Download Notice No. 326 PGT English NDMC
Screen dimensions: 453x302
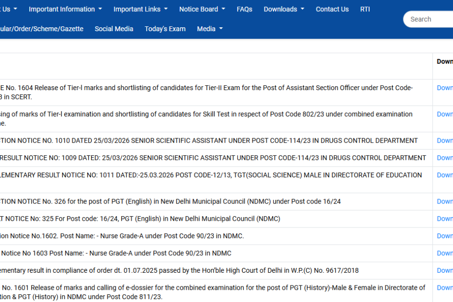click(445, 201)
